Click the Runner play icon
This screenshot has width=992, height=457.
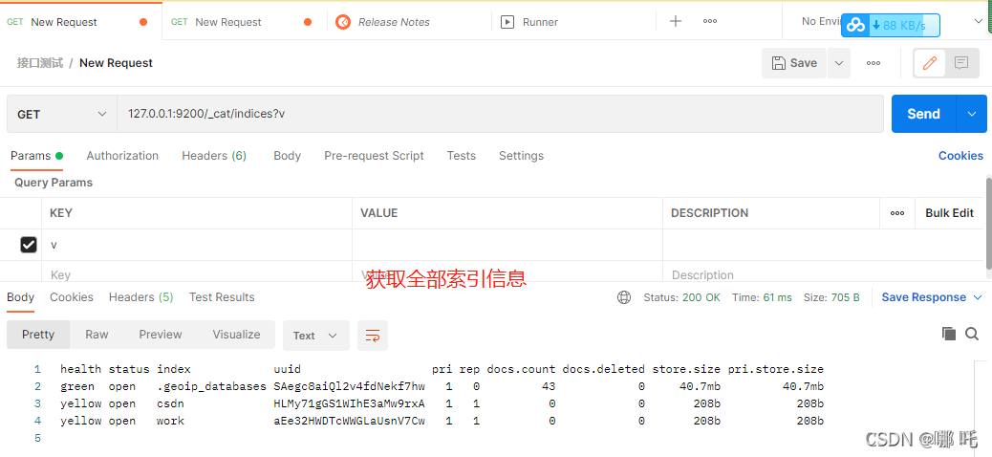coord(507,22)
